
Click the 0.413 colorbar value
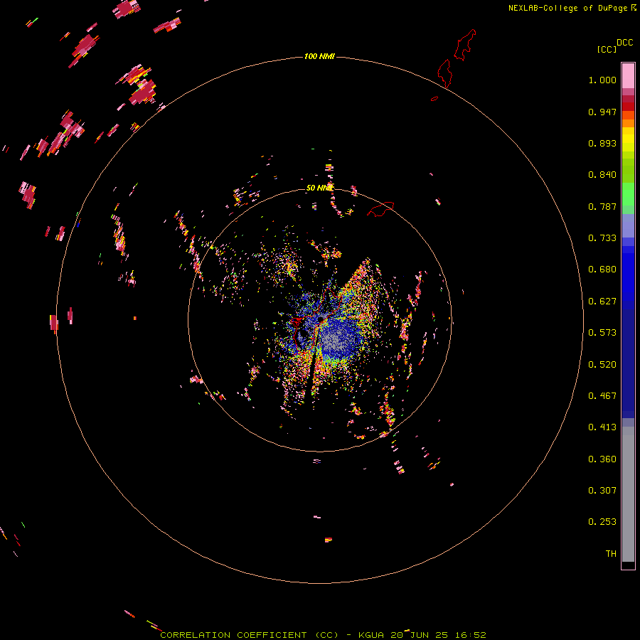point(602,427)
